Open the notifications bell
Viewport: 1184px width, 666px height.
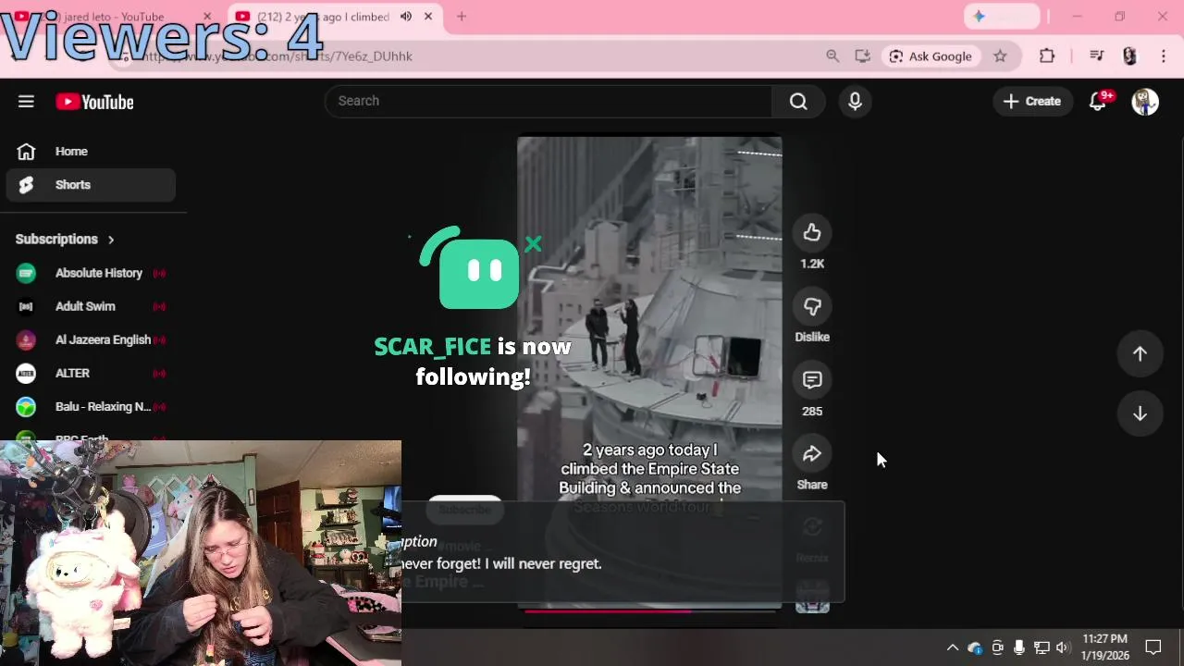tap(1098, 102)
